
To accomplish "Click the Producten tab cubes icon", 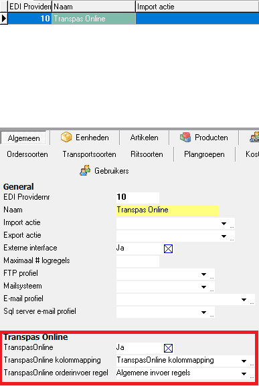I will tap(185, 137).
